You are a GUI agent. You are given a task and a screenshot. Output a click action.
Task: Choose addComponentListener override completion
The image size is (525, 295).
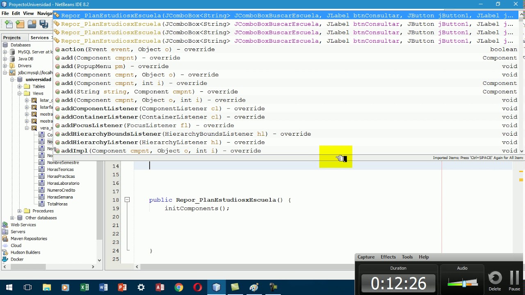[x=286, y=109]
